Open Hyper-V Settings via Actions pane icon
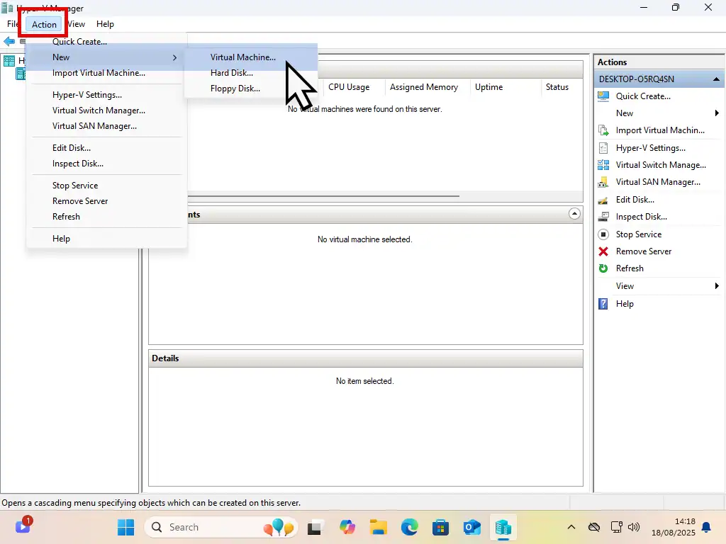This screenshot has width=726, height=544. click(x=603, y=148)
